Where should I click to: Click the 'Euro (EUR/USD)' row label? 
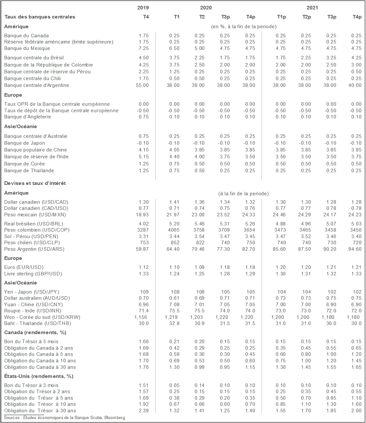(x=24, y=267)
